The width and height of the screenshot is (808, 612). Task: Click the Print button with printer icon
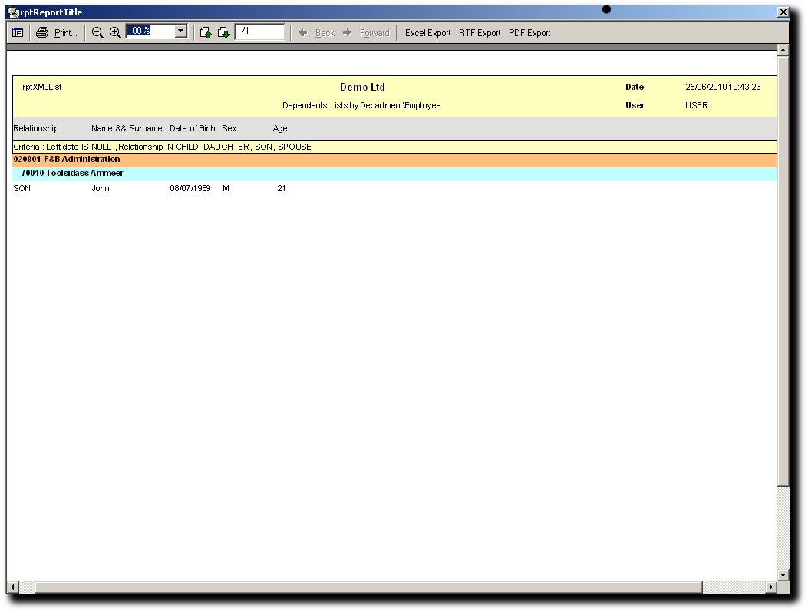[x=57, y=33]
